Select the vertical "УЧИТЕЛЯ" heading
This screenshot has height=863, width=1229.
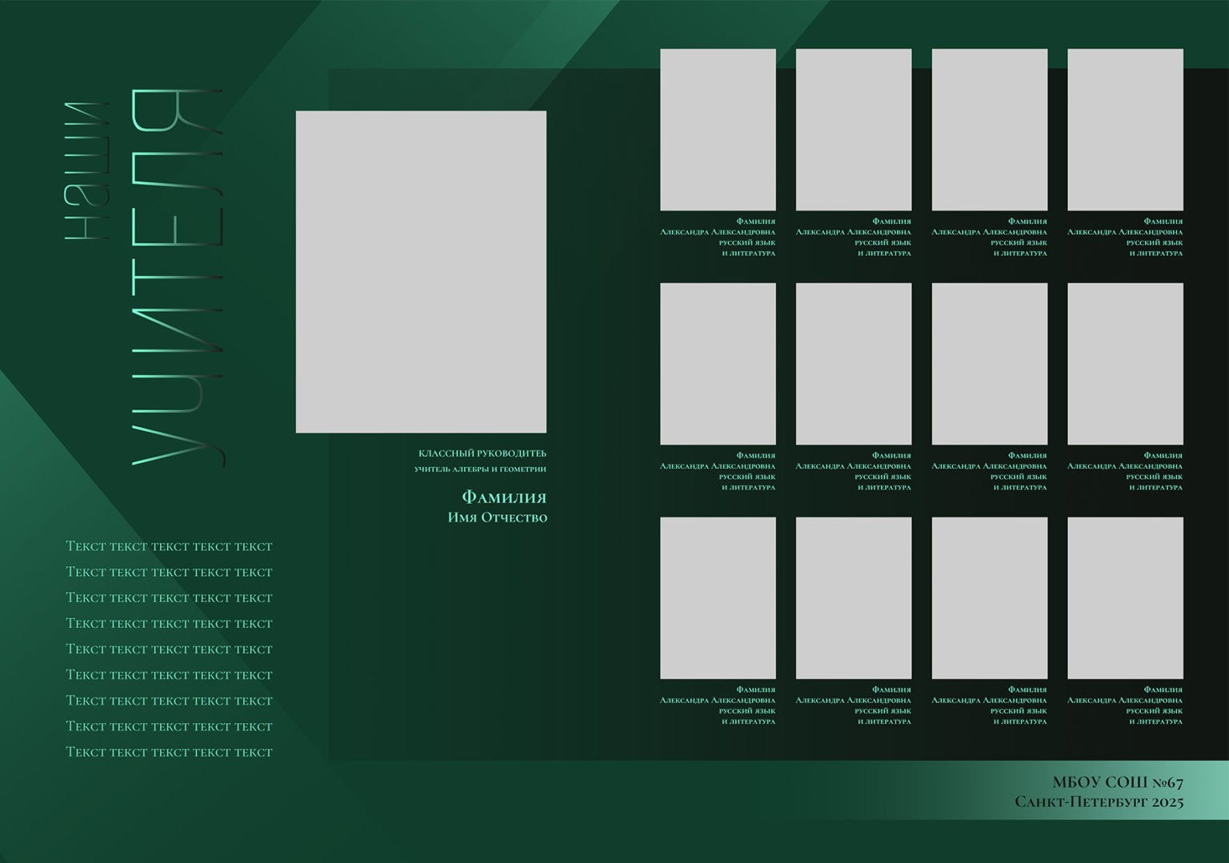tap(176, 277)
